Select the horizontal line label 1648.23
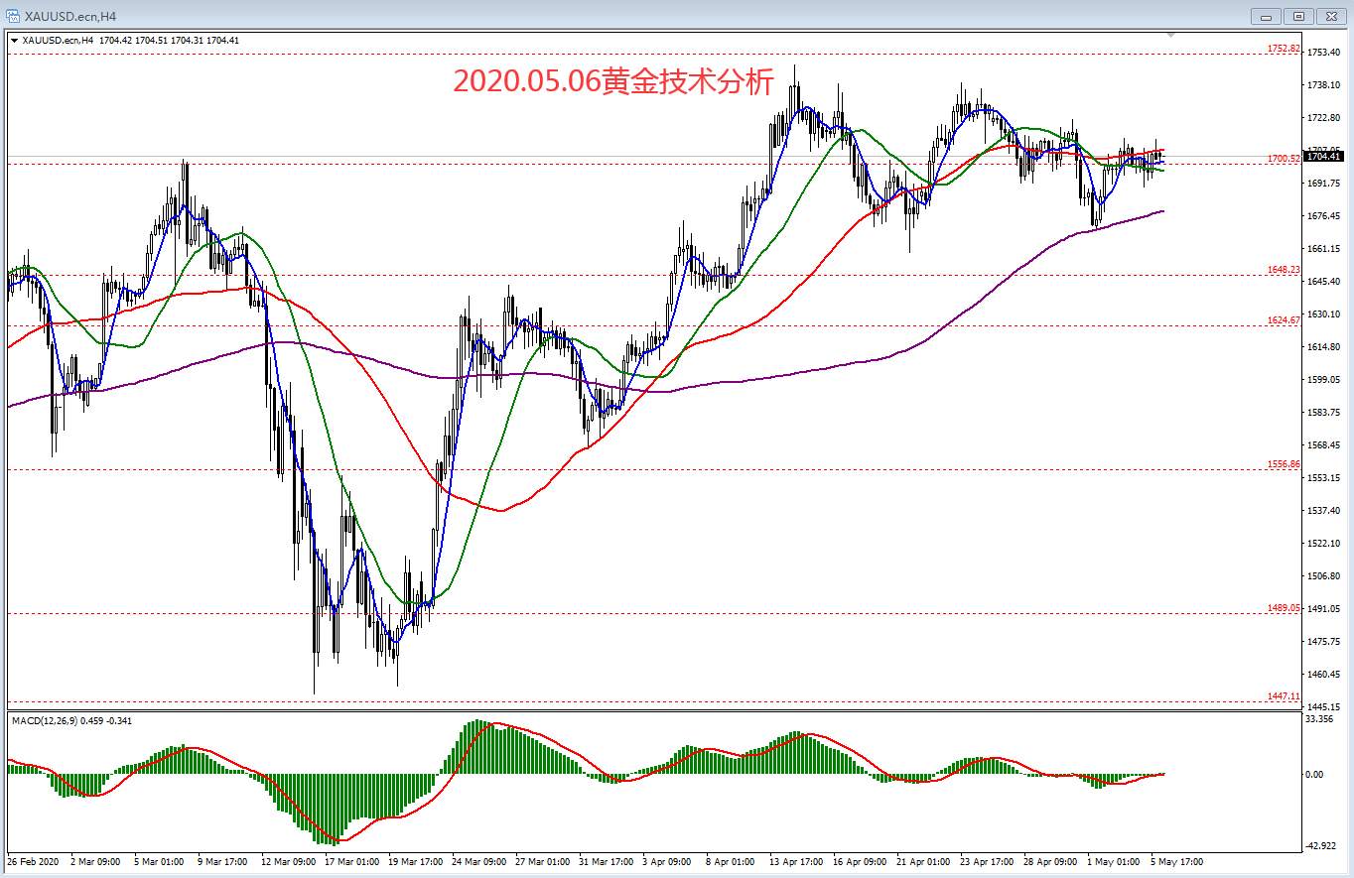Screen dimensions: 1354x878 click(x=1284, y=270)
